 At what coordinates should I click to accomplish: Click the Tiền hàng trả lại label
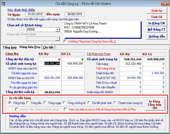click(x=106, y=68)
